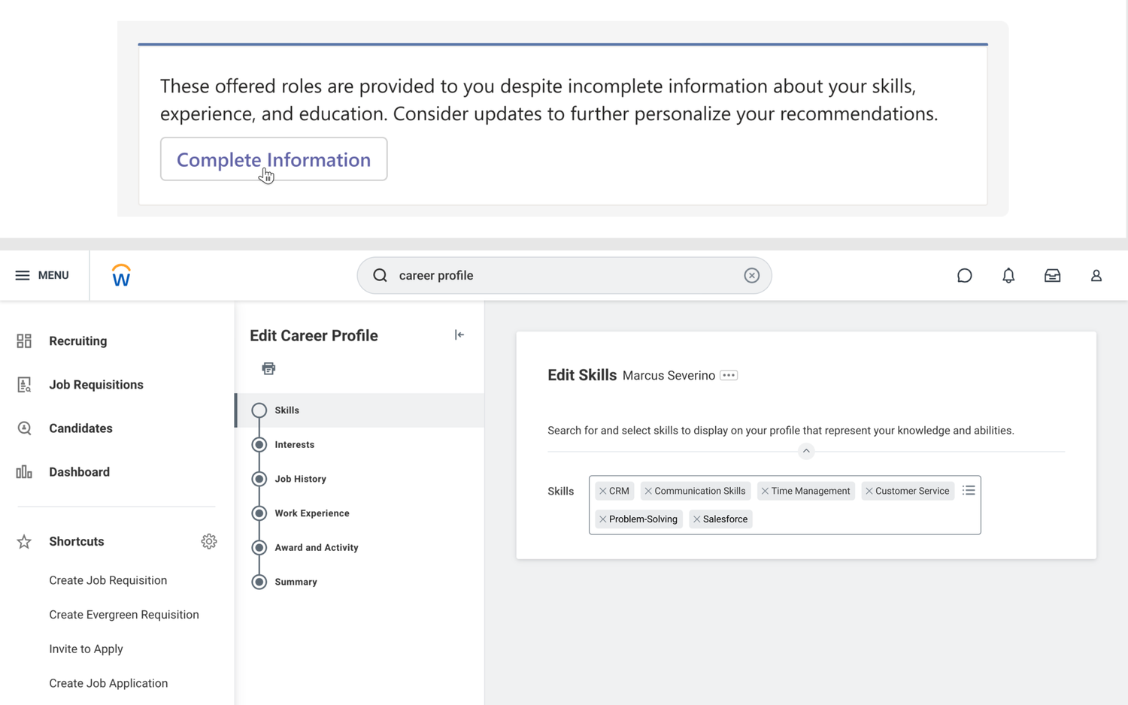Viewport: 1128px width, 705px height.
Task: Click the Workday logo
Action: (x=120, y=275)
